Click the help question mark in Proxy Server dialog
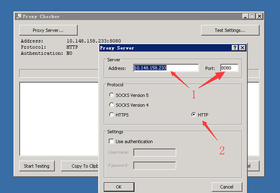280x193 pixels. (235, 48)
